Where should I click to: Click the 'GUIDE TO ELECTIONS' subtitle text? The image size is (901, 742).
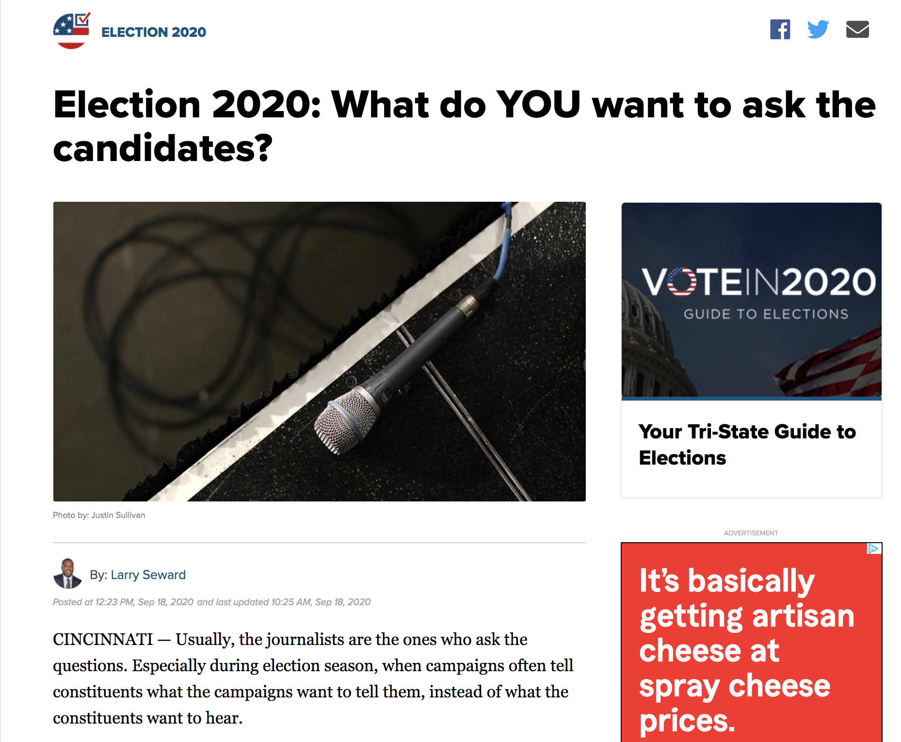coord(766,314)
